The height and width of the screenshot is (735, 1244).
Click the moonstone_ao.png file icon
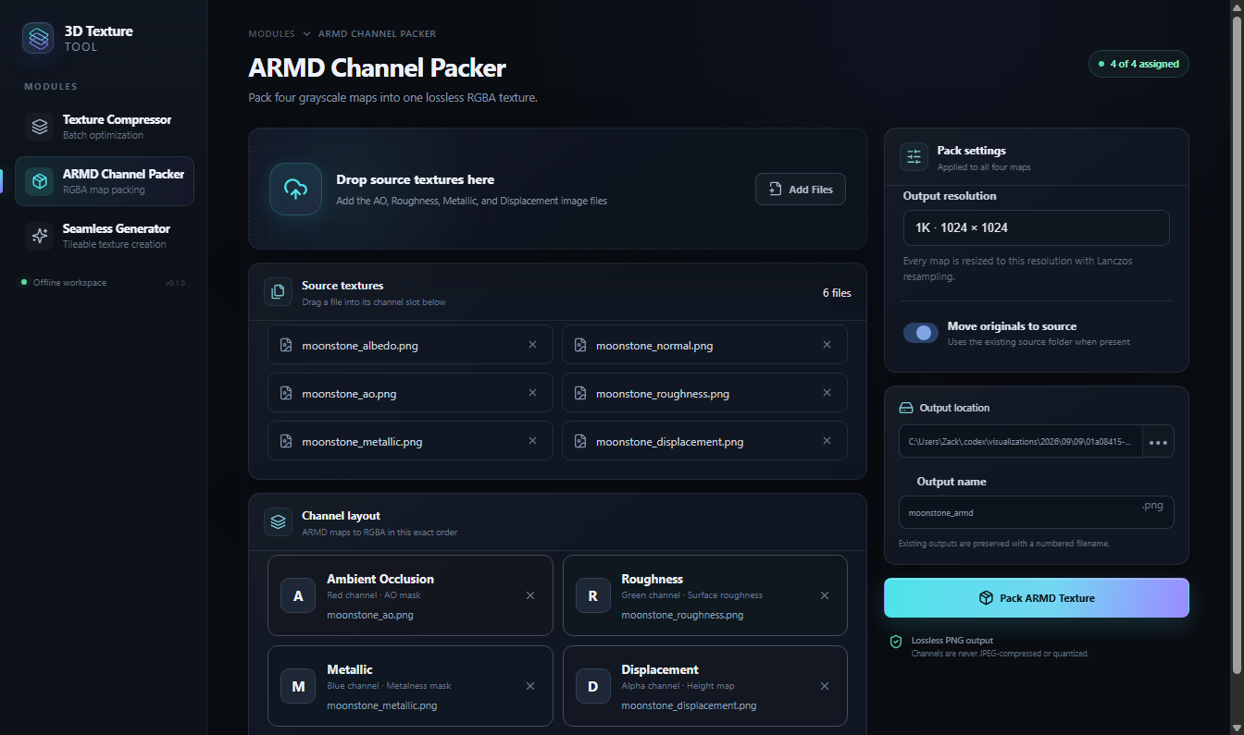point(286,393)
